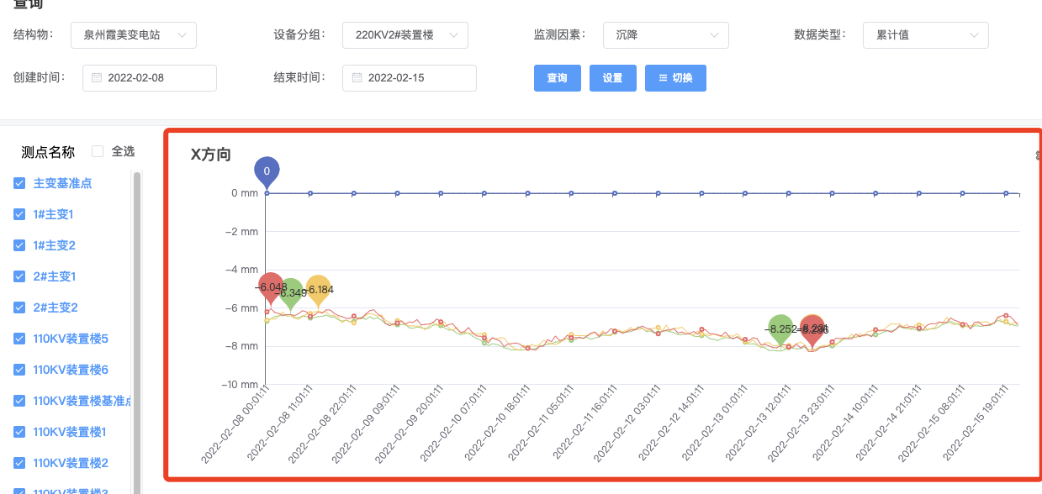Uncheck the 主变基准点 checkbox
The height and width of the screenshot is (494, 1042).
coord(19,183)
